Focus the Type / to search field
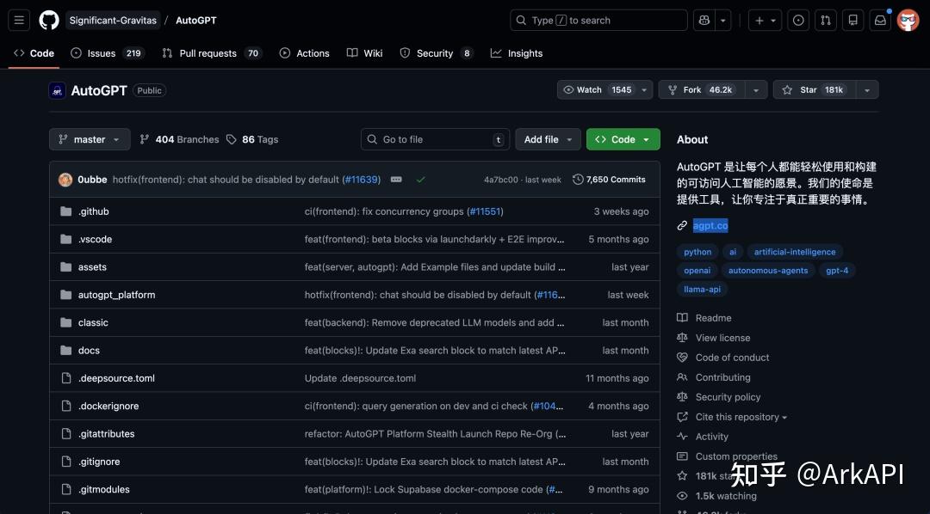 tap(599, 20)
